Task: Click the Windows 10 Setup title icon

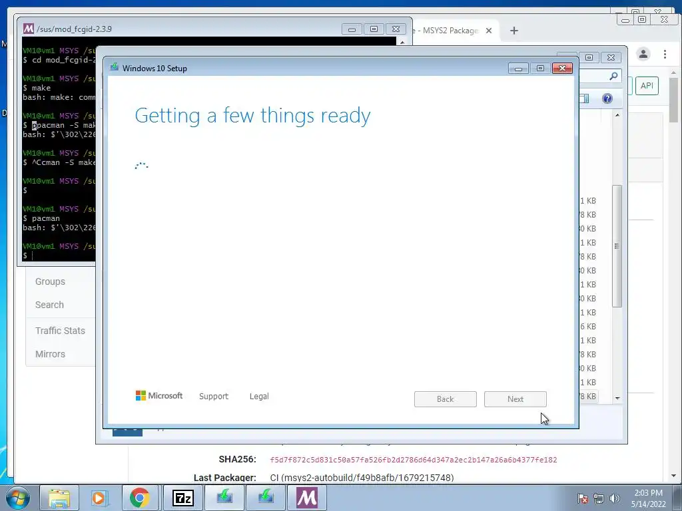Action: coord(115,67)
